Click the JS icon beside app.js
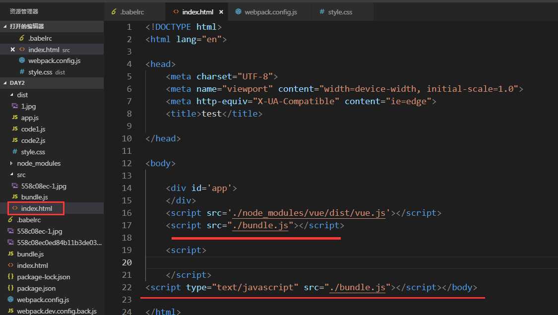 [x=14, y=118]
